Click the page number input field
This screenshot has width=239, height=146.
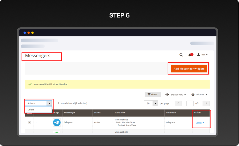tap(190, 103)
